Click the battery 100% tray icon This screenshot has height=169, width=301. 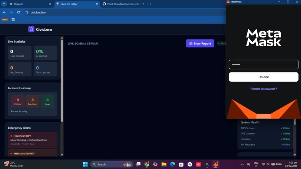point(276,165)
